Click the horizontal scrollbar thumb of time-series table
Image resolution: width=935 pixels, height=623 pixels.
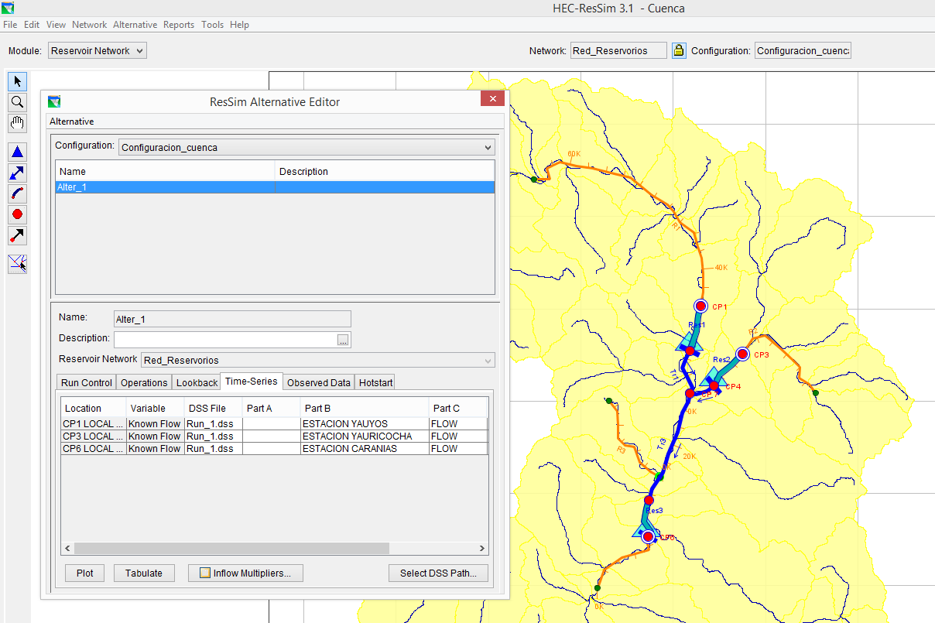231,548
